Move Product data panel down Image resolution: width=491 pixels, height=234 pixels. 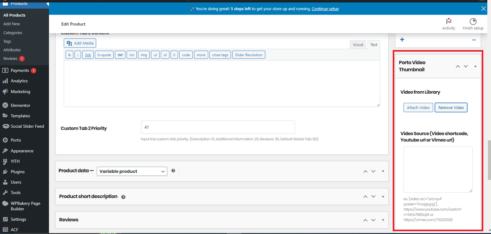click(x=373, y=171)
